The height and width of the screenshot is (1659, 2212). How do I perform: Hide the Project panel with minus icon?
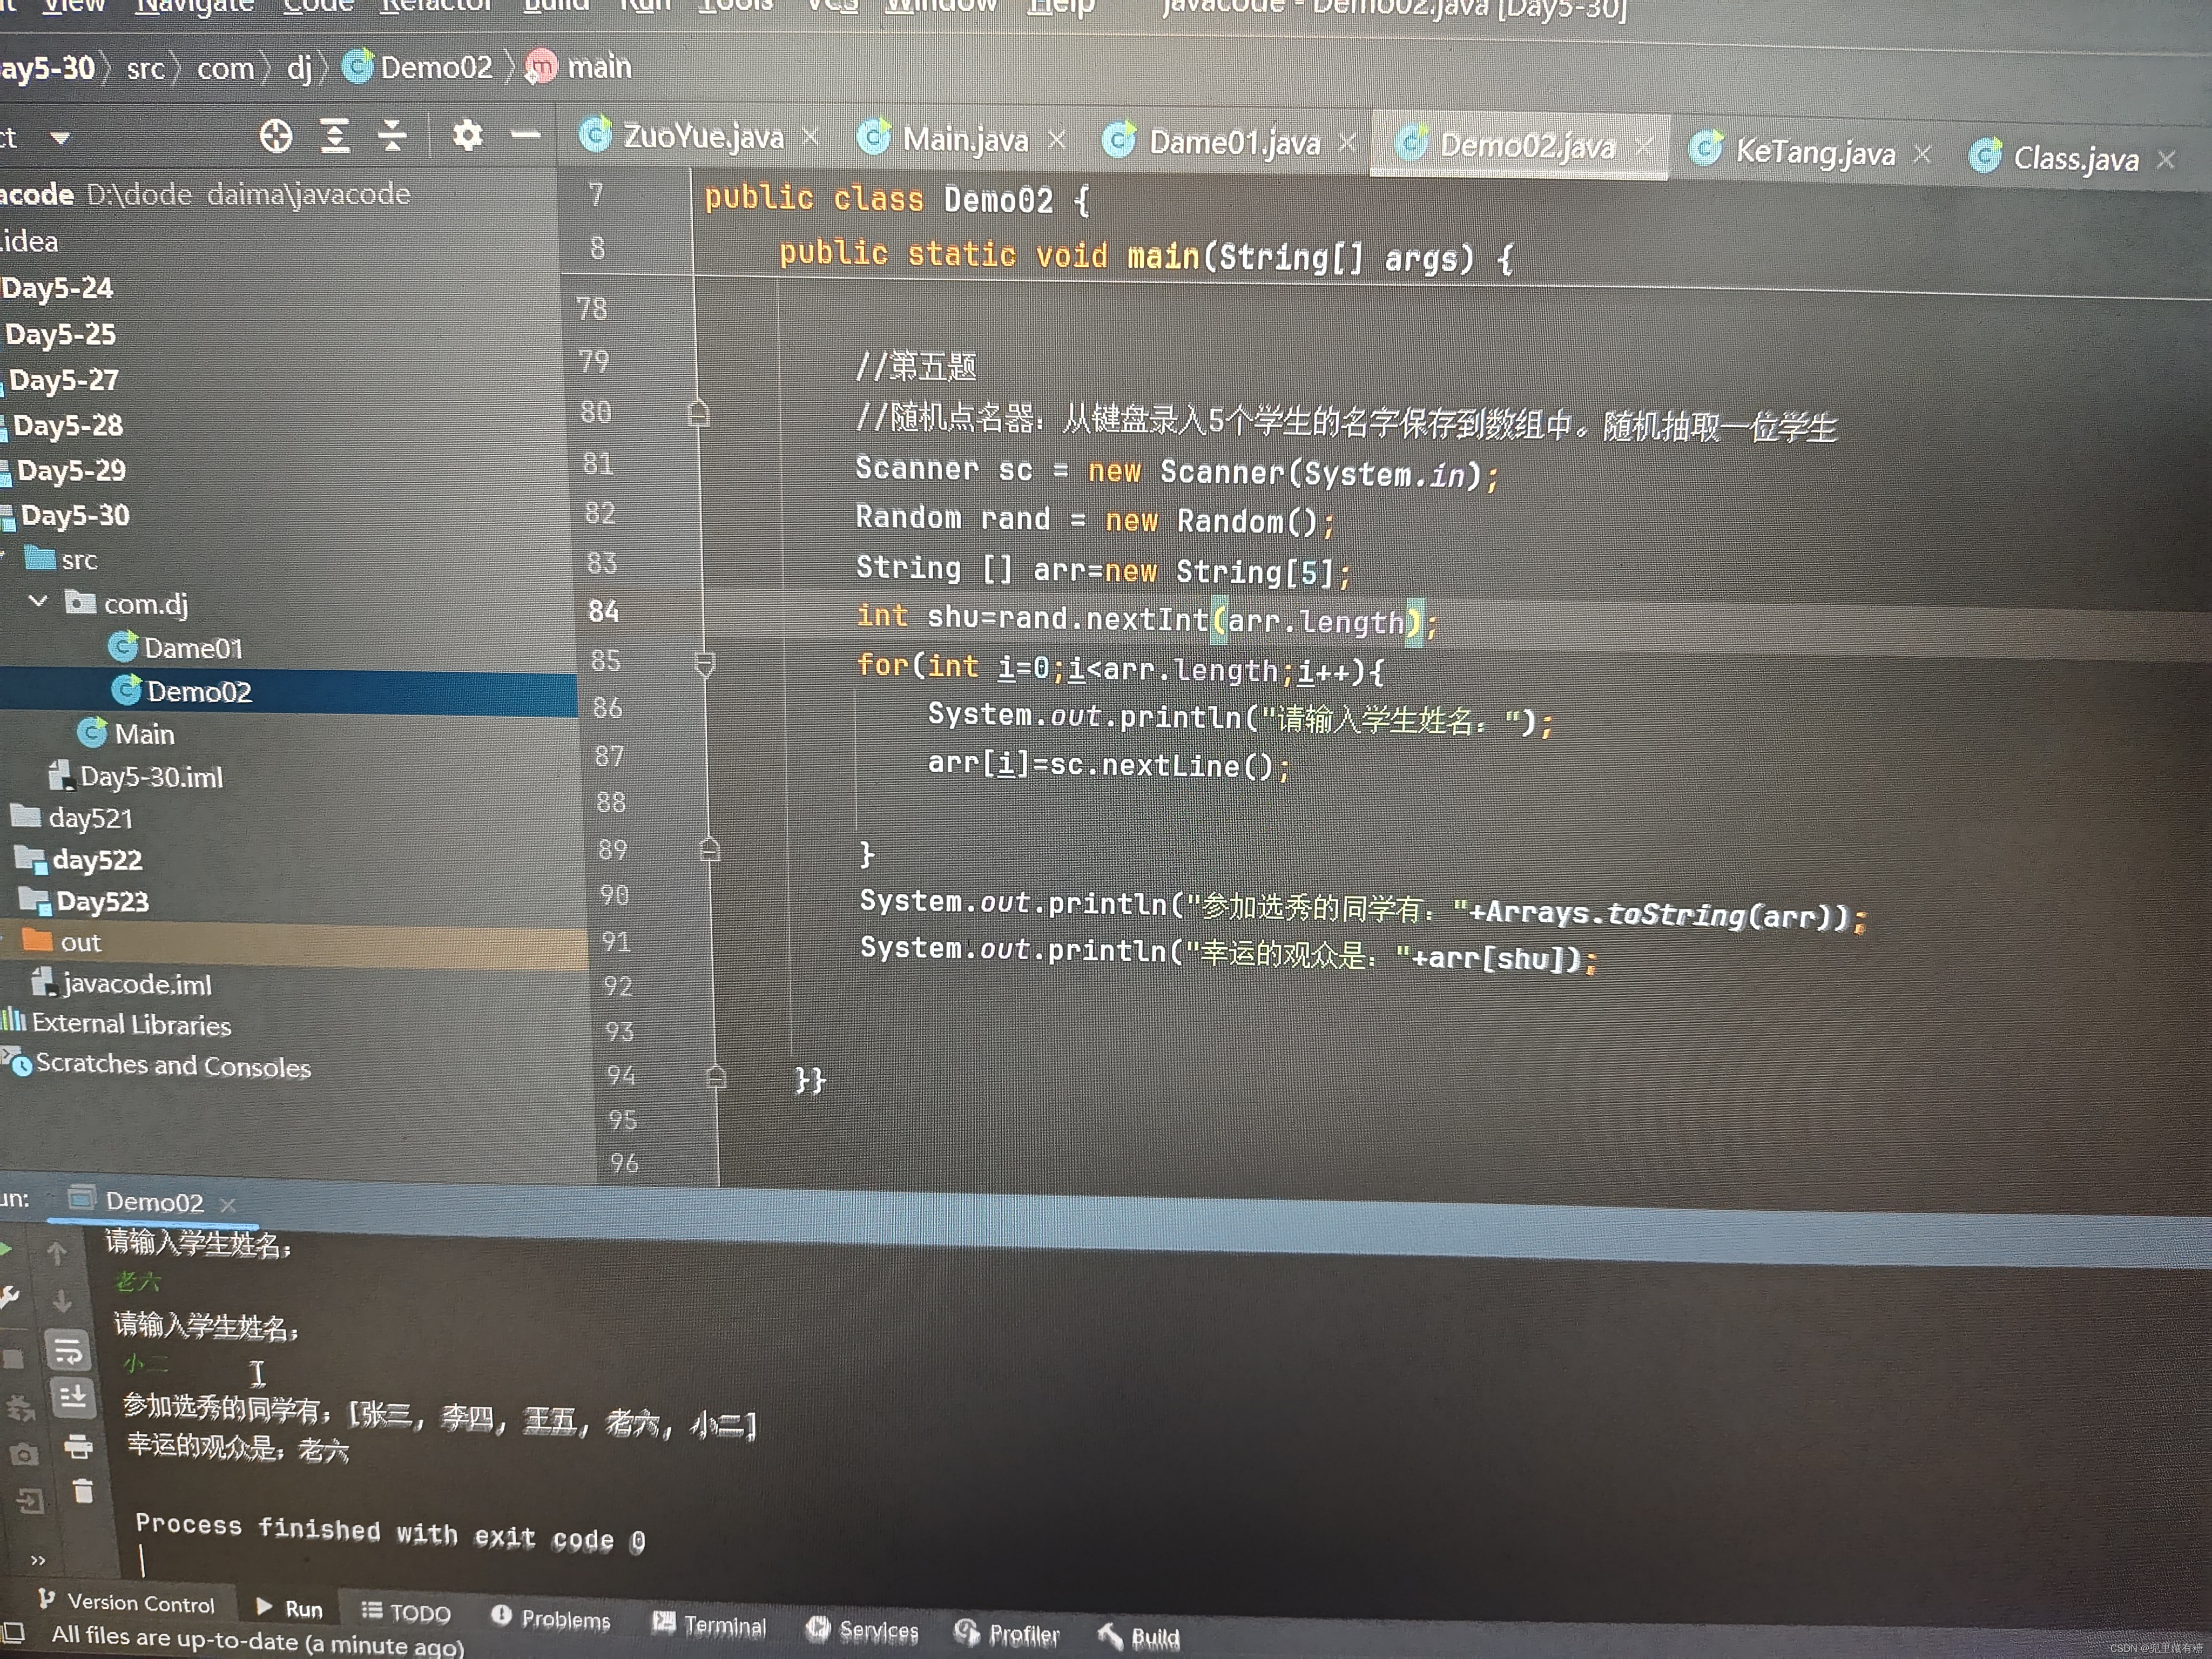(525, 135)
